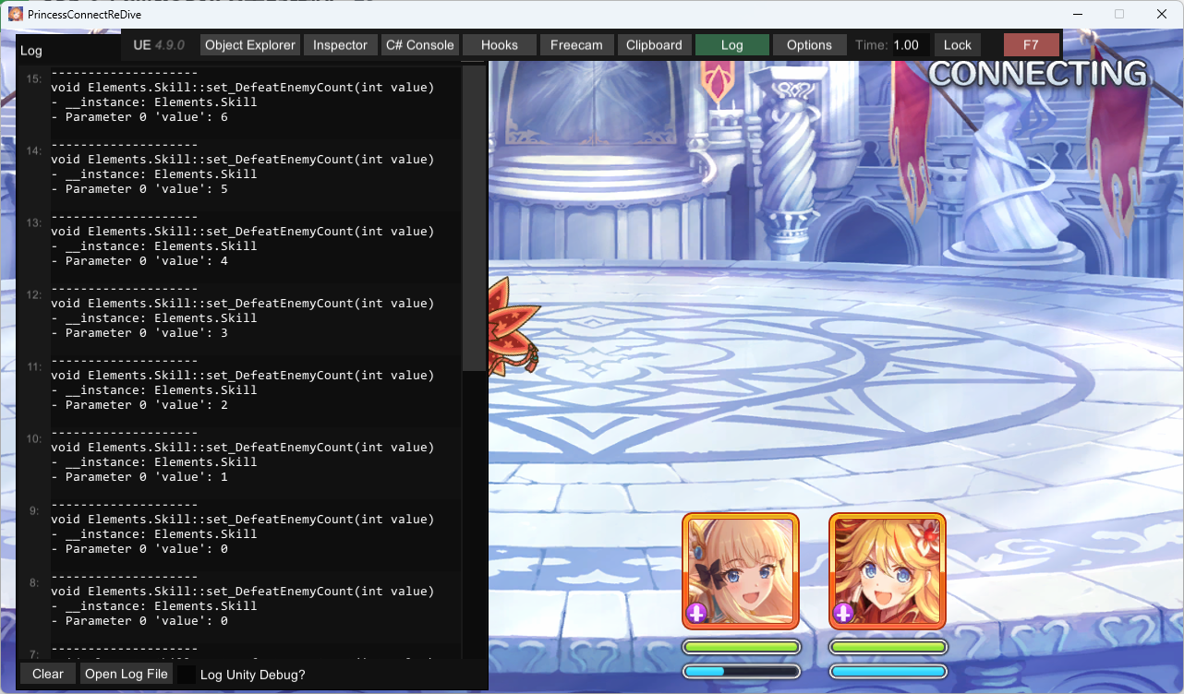
Task: Open the C# Console
Action: tap(420, 45)
